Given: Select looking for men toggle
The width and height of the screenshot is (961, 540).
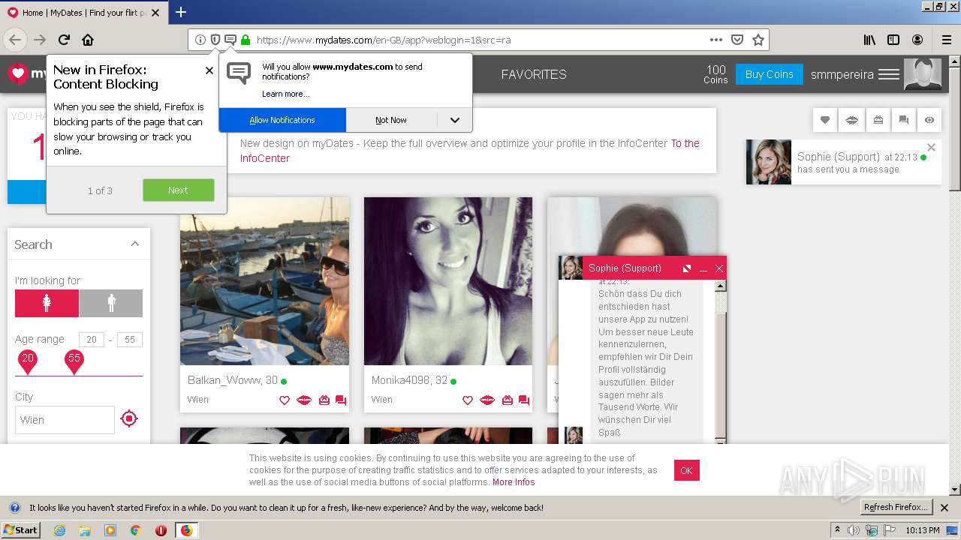Looking at the screenshot, I should point(111,303).
